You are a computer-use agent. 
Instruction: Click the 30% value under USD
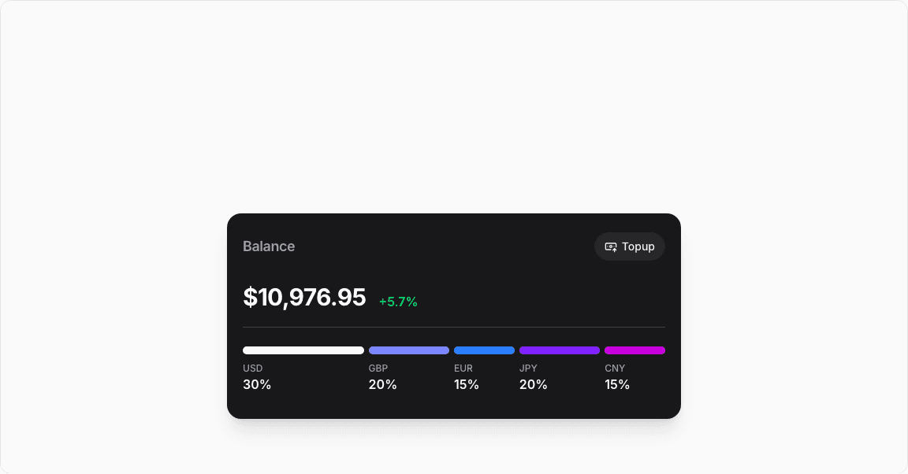click(257, 385)
